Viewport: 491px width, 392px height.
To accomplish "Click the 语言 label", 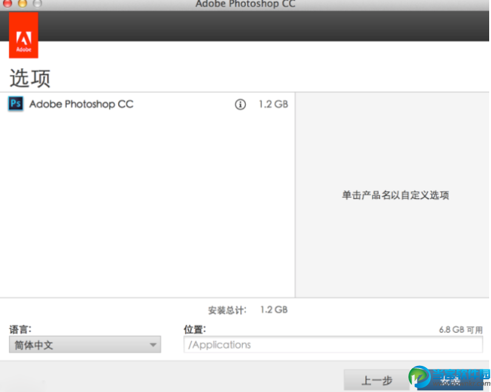I will click(20, 329).
